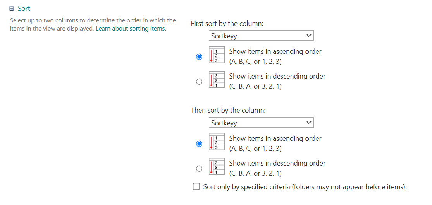
Task: Click 'Show items in descending order' label under Then sort
Action: pyautogui.click(x=277, y=163)
